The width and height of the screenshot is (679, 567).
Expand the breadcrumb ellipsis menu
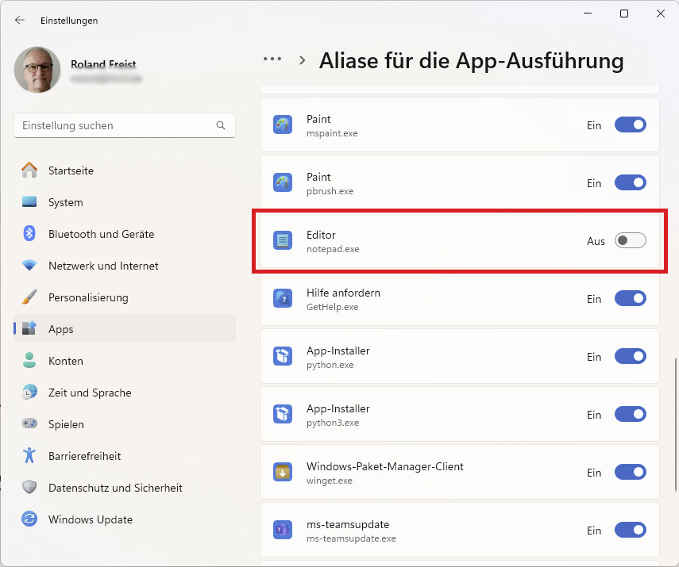pyautogui.click(x=272, y=59)
